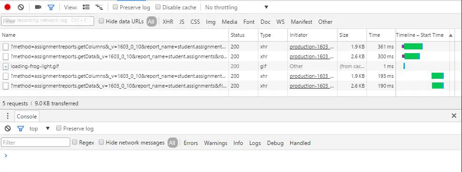Toggle the console filter funnel icon

pos(20,129)
